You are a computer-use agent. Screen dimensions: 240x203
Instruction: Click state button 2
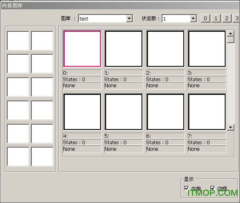pos(227,18)
